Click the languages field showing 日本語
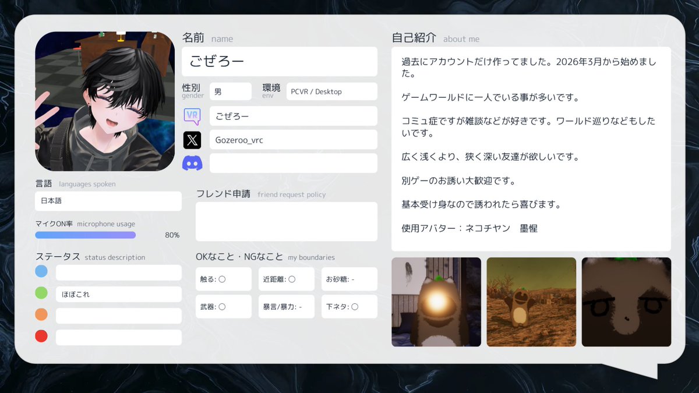Image resolution: width=699 pixels, height=393 pixels. (x=108, y=201)
